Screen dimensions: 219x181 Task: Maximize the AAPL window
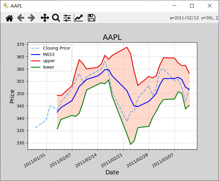[x=192, y=6]
